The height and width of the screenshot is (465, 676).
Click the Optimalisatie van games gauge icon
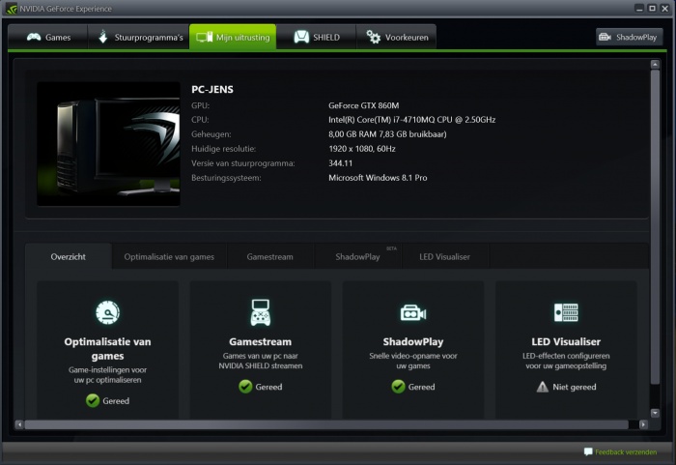tap(107, 312)
